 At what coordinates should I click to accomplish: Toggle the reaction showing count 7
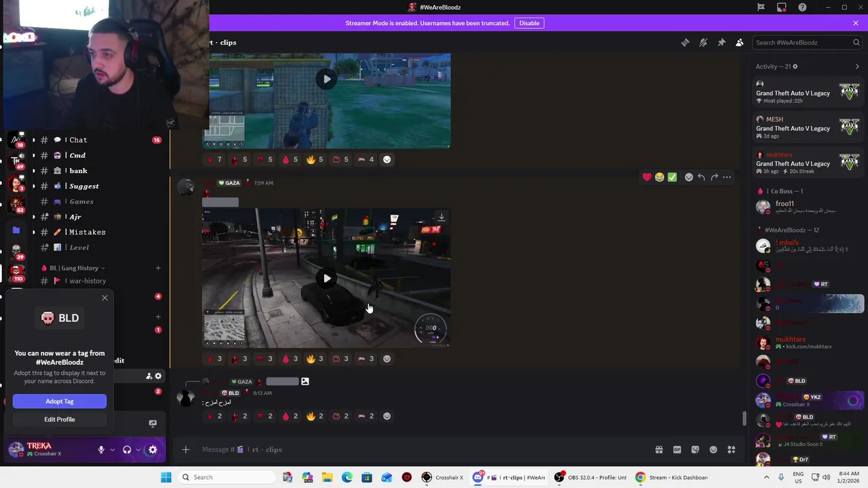(x=214, y=159)
